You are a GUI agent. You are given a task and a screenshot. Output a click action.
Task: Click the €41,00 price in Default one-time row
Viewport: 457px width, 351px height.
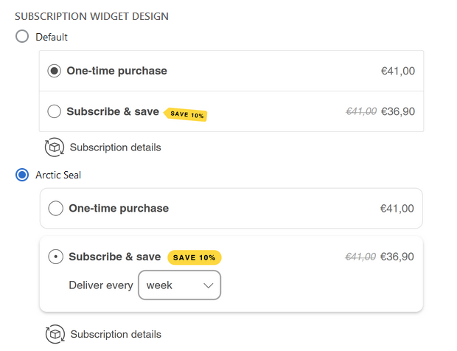pyautogui.click(x=398, y=71)
